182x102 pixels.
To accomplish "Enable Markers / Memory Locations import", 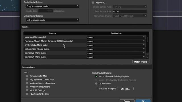I will 27,83.
